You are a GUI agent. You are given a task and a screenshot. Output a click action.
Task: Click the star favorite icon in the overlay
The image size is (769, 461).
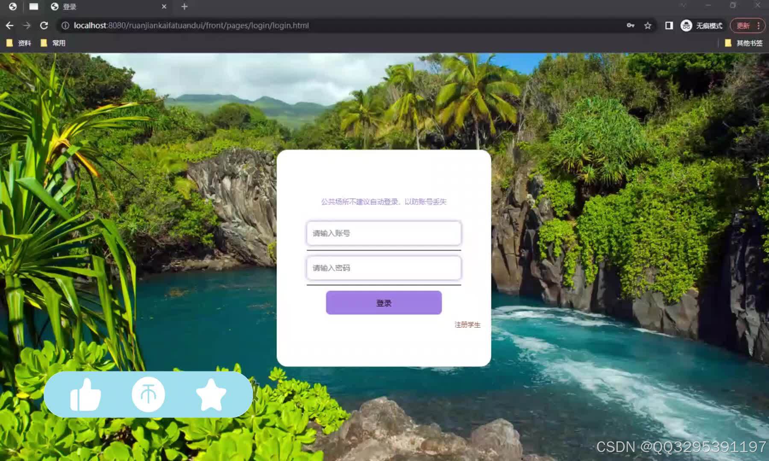(211, 395)
